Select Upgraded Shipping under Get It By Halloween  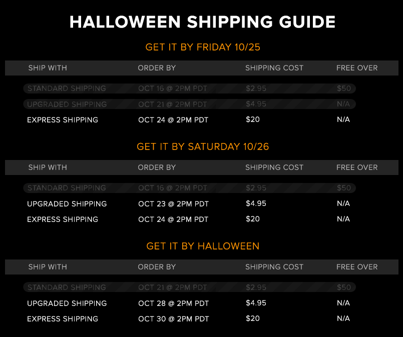coord(67,303)
